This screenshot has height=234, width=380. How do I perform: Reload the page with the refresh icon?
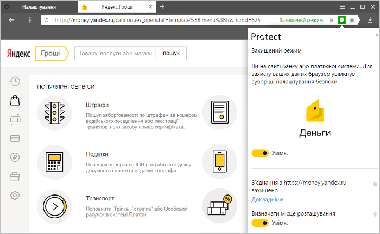coord(47,20)
